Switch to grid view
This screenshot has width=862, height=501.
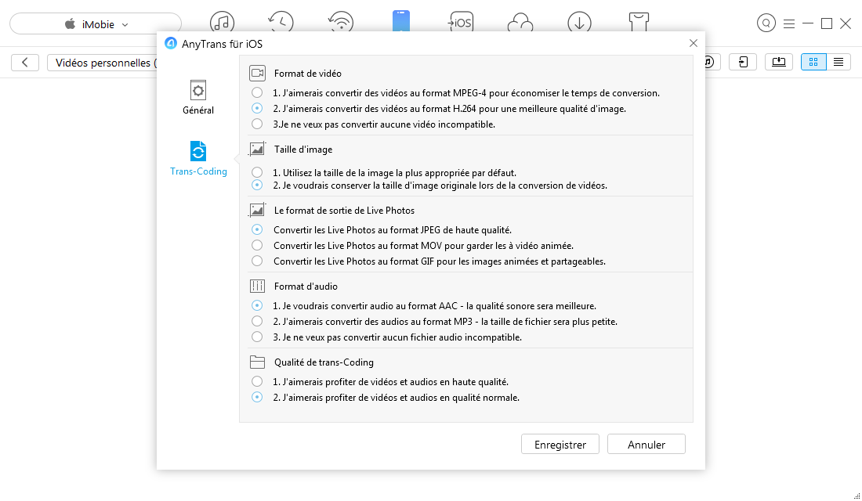(x=813, y=62)
